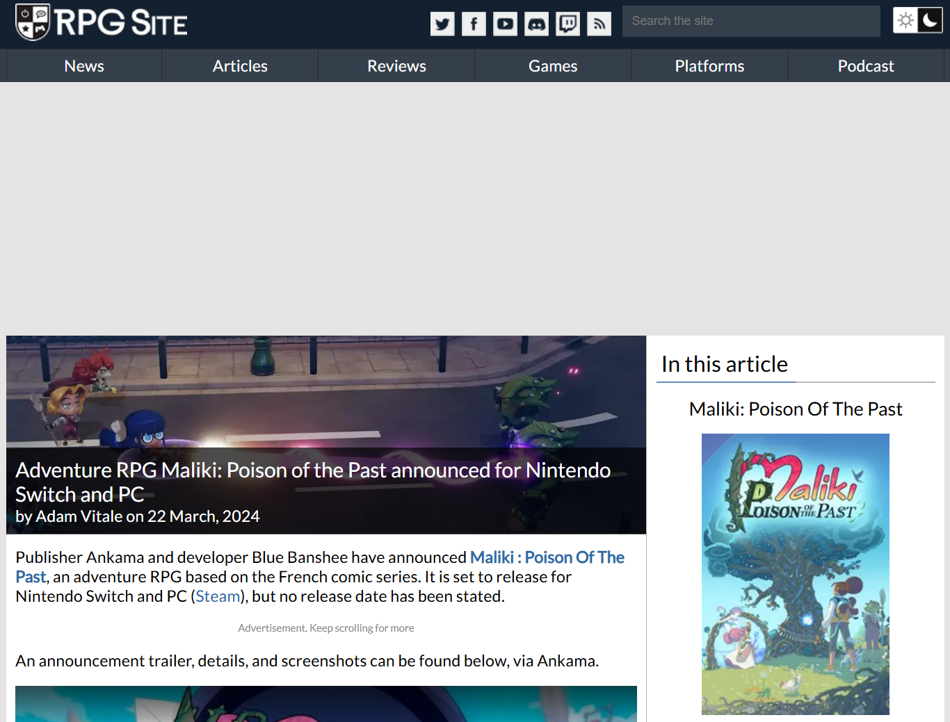This screenshot has width=950, height=722.
Task: Open the RPG Site Twitter page
Action: 442,24
